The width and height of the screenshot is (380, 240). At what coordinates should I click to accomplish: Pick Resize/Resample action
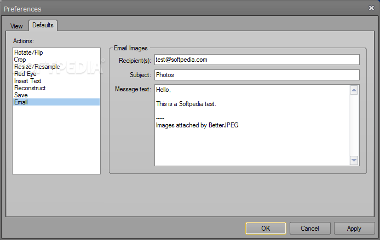pyautogui.click(x=56, y=67)
